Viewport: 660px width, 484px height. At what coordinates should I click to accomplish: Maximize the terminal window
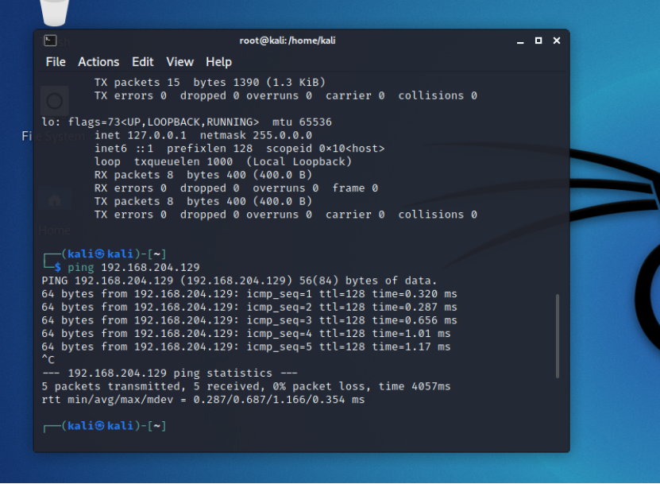click(538, 40)
